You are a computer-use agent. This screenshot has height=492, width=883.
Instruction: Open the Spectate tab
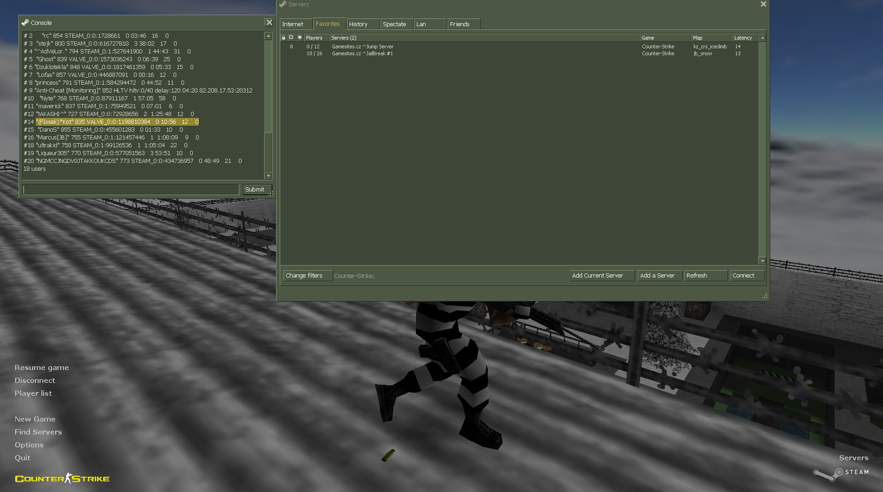point(397,24)
